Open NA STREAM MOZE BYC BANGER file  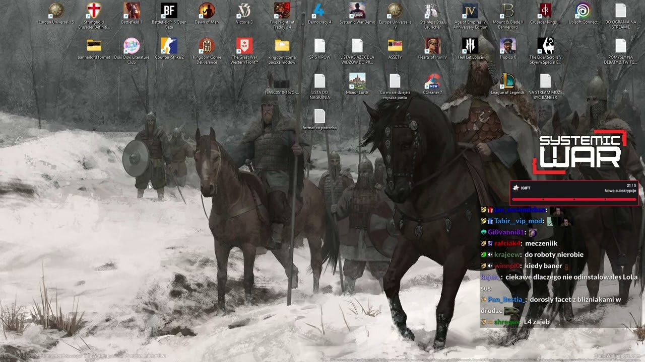point(545,86)
